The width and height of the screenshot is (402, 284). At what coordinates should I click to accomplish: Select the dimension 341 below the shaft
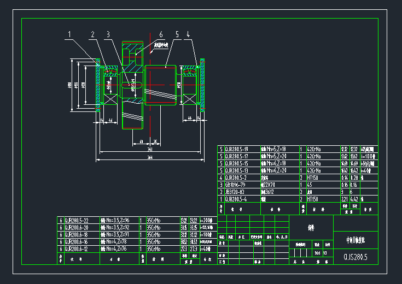click(150, 149)
